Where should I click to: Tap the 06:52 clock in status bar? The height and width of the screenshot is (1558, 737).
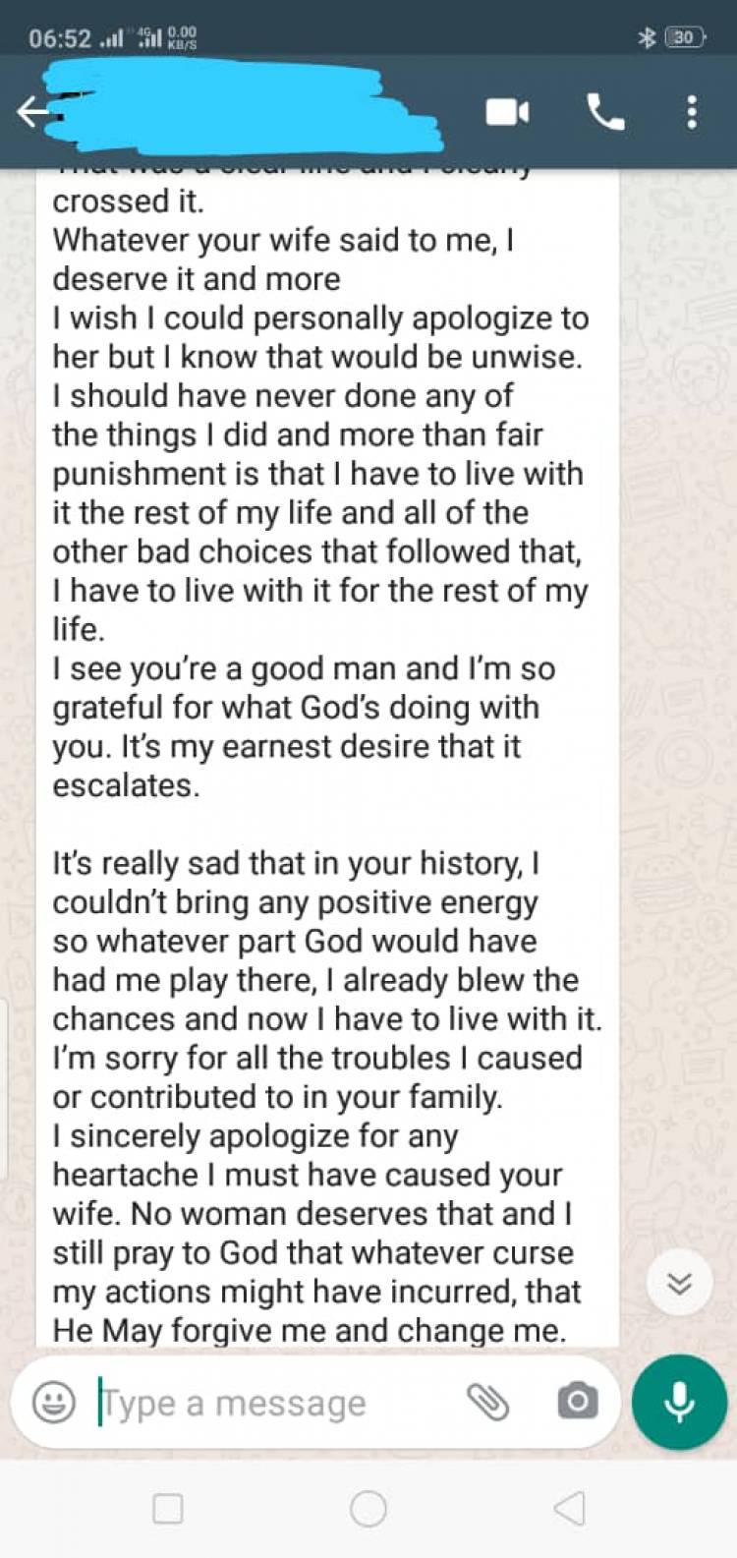tap(59, 38)
